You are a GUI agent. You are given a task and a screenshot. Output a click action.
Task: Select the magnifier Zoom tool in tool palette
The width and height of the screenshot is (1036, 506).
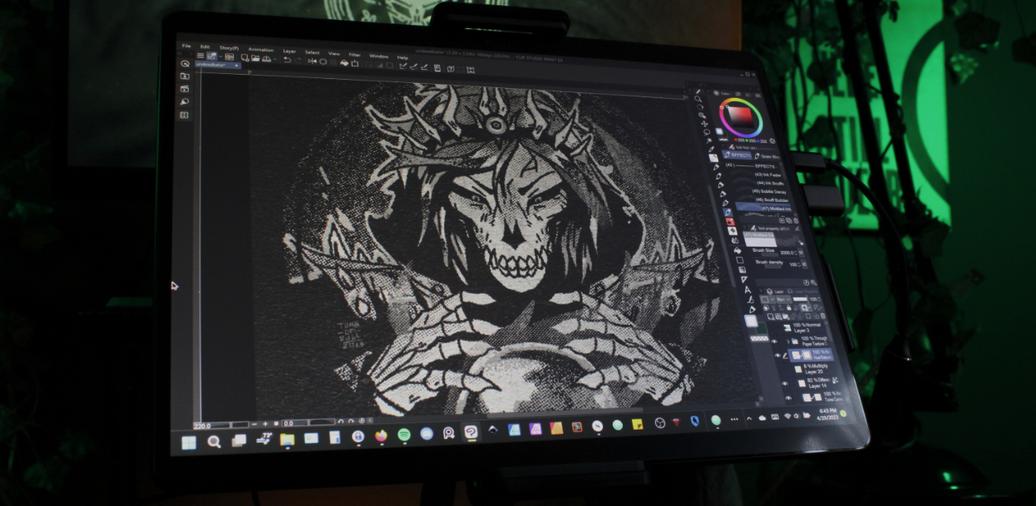[698, 99]
